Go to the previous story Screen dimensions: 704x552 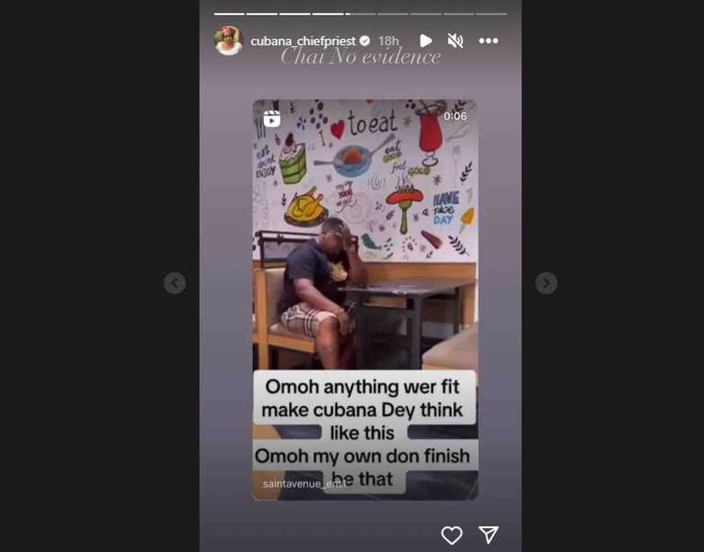[175, 283]
